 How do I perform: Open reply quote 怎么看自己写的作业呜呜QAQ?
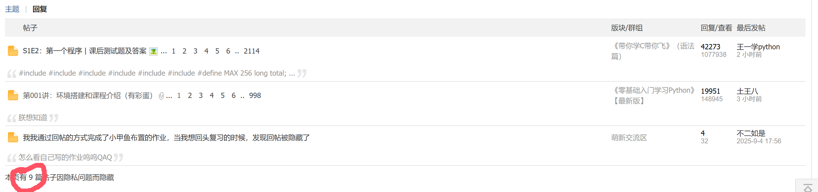pos(65,157)
